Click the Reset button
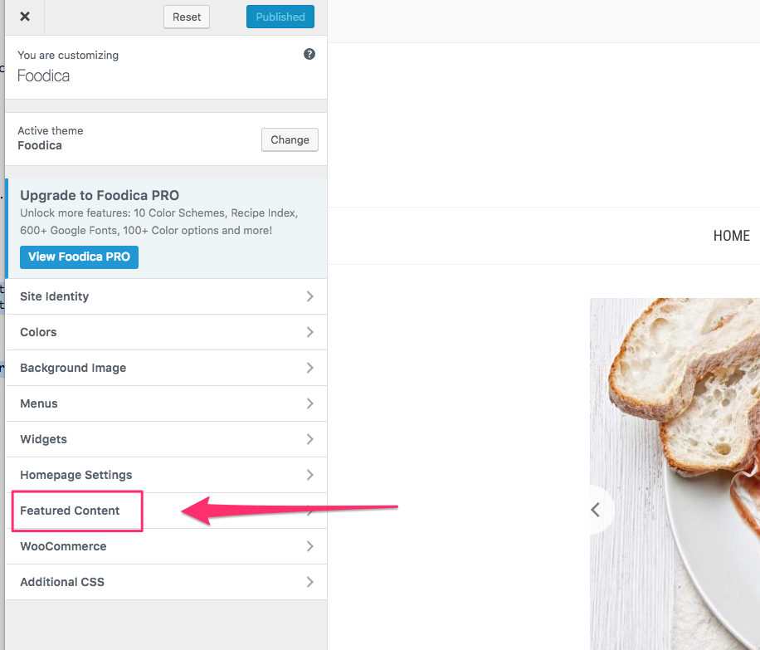This screenshot has width=760, height=650. point(187,17)
